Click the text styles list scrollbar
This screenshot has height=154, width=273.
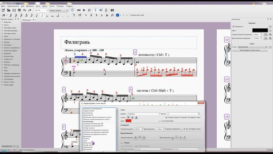pyautogui.click(x=117, y=129)
